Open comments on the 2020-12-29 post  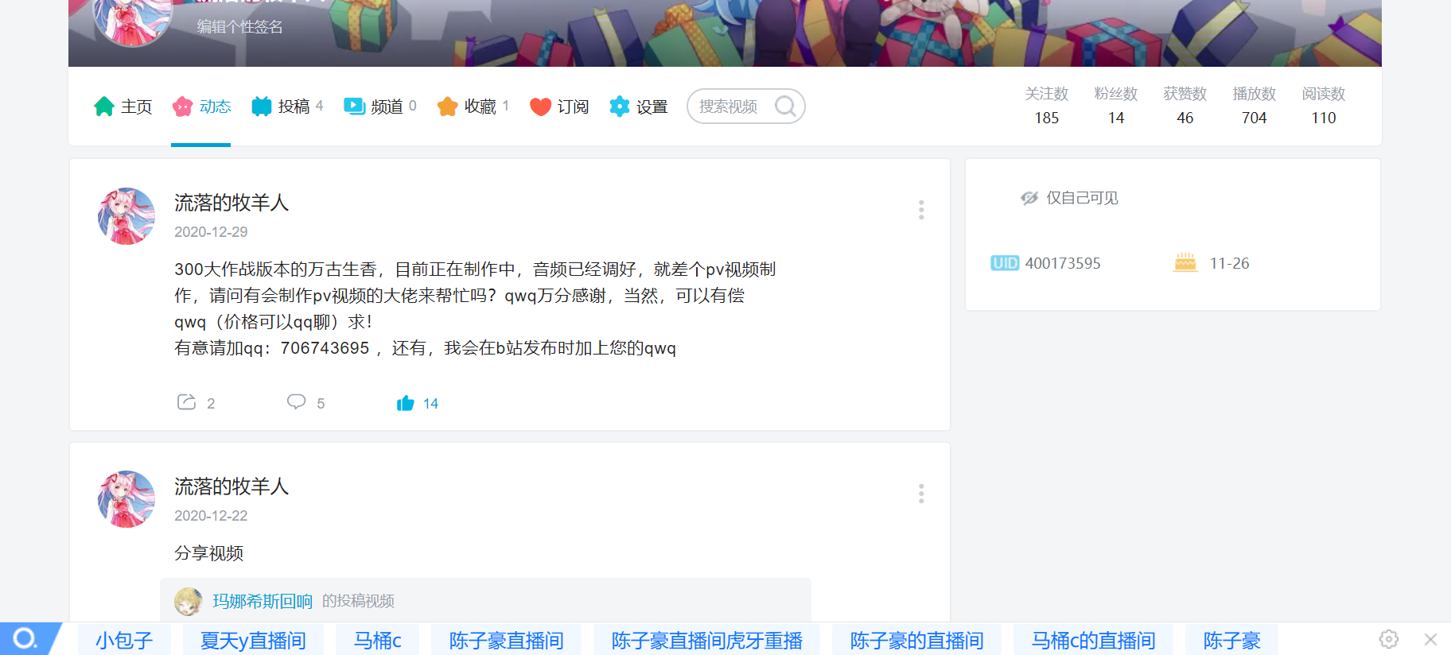tap(296, 402)
